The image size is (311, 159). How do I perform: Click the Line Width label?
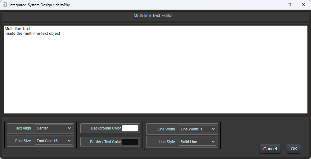click(166, 129)
